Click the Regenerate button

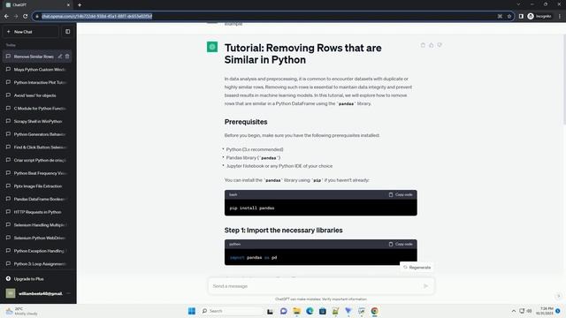(417, 268)
